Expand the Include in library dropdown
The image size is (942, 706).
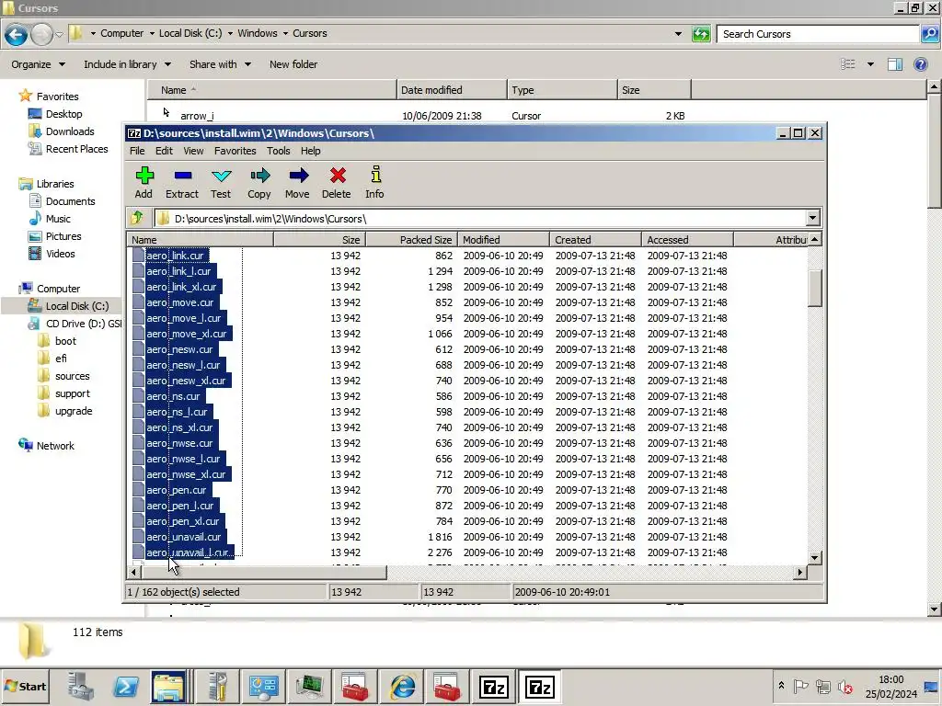click(x=127, y=64)
